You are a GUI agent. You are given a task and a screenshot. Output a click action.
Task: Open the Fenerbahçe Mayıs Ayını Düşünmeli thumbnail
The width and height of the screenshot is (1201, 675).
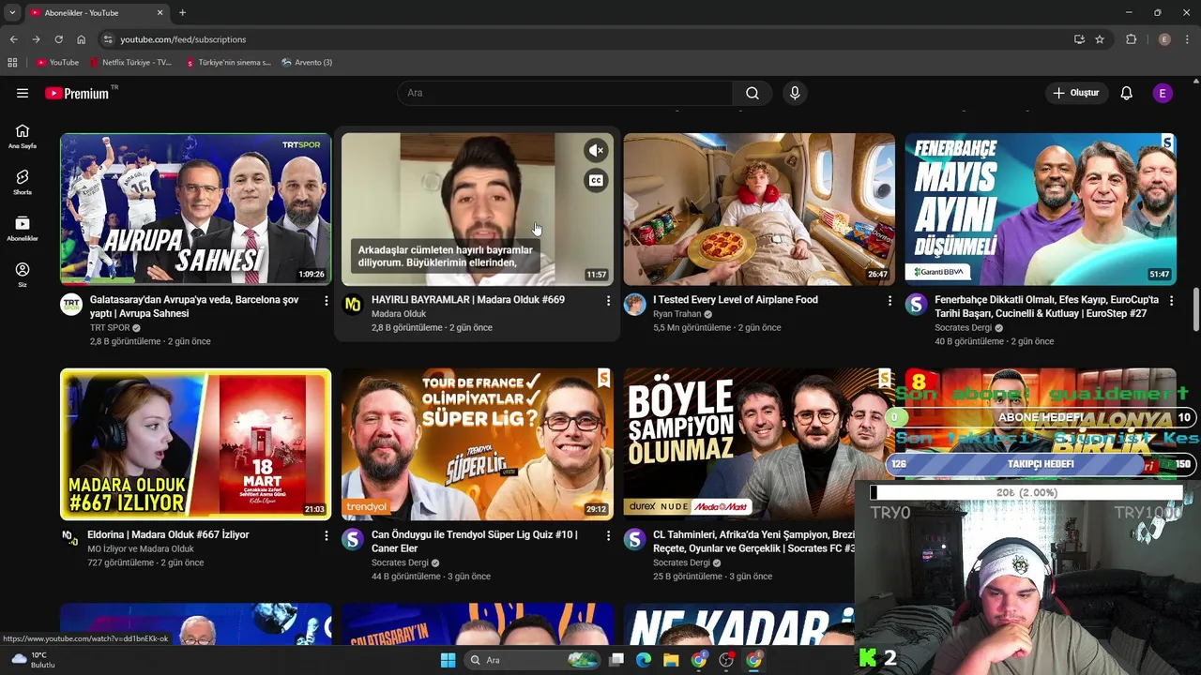click(x=1041, y=209)
